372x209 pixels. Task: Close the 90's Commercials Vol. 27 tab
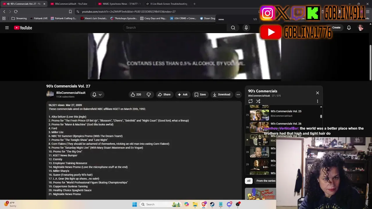click(44, 4)
